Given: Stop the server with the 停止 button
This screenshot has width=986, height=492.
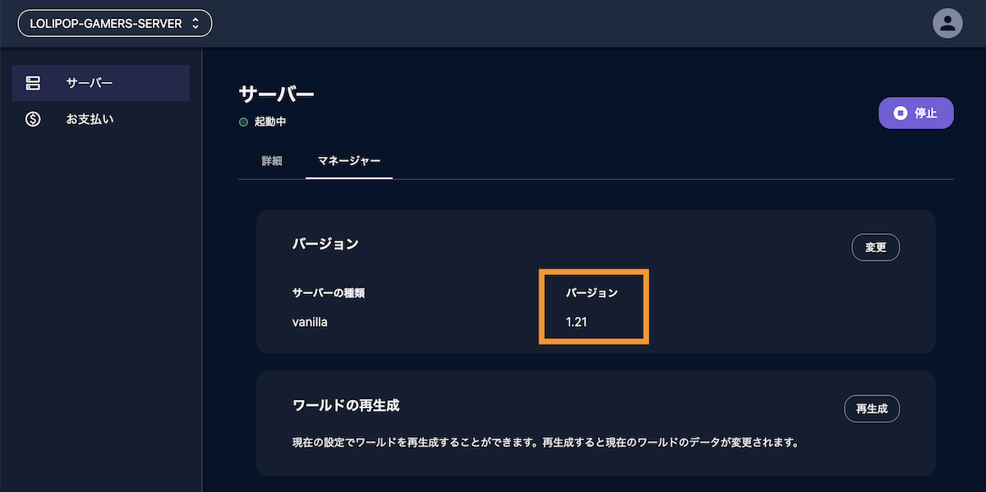Looking at the screenshot, I should click(x=916, y=113).
